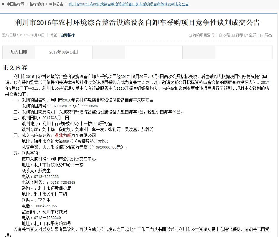Click phone number 0718－7282240
The image size is (279, 237).
[x=47, y=218]
